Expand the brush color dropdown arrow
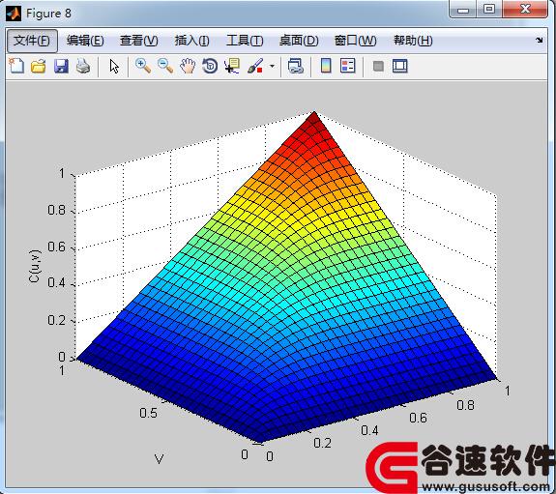 (272, 67)
